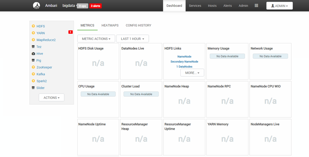The height and width of the screenshot is (157, 309).
Task: Click the 3 alerts red badge
Action: click(95, 6)
